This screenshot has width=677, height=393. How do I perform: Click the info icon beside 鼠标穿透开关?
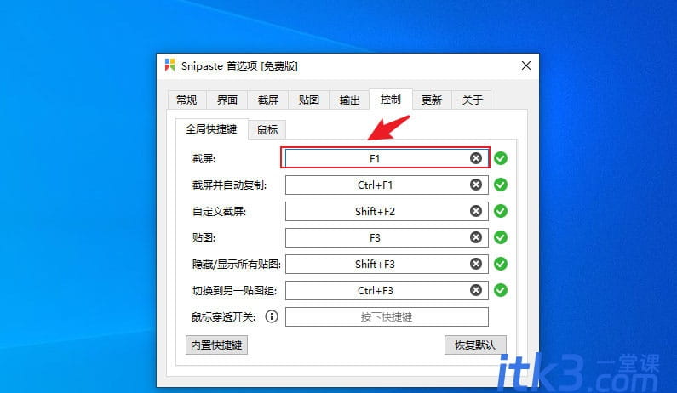(272, 316)
